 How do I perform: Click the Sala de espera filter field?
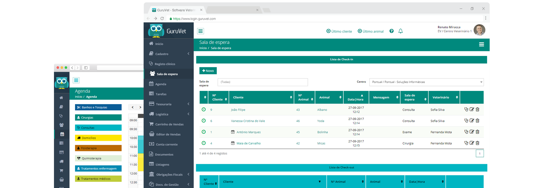click(263, 82)
